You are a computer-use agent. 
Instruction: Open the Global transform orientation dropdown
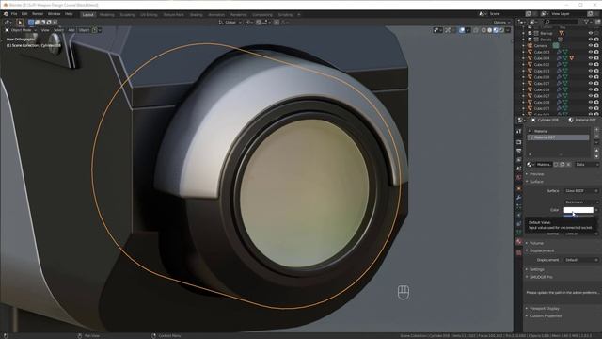tap(230, 23)
